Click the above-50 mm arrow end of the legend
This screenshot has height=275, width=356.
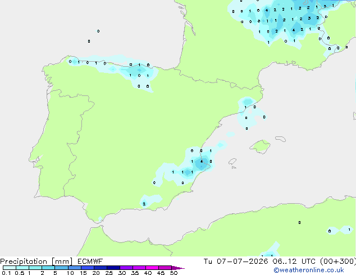coord(178,268)
